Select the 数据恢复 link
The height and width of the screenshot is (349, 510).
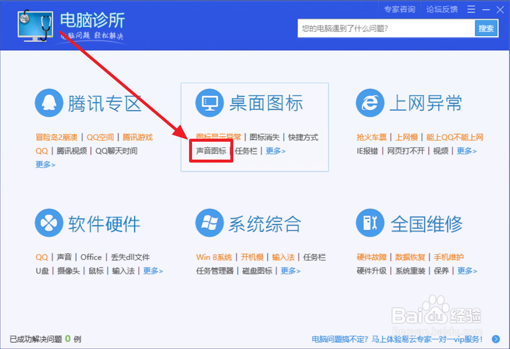pyautogui.click(x=410, y=257)
